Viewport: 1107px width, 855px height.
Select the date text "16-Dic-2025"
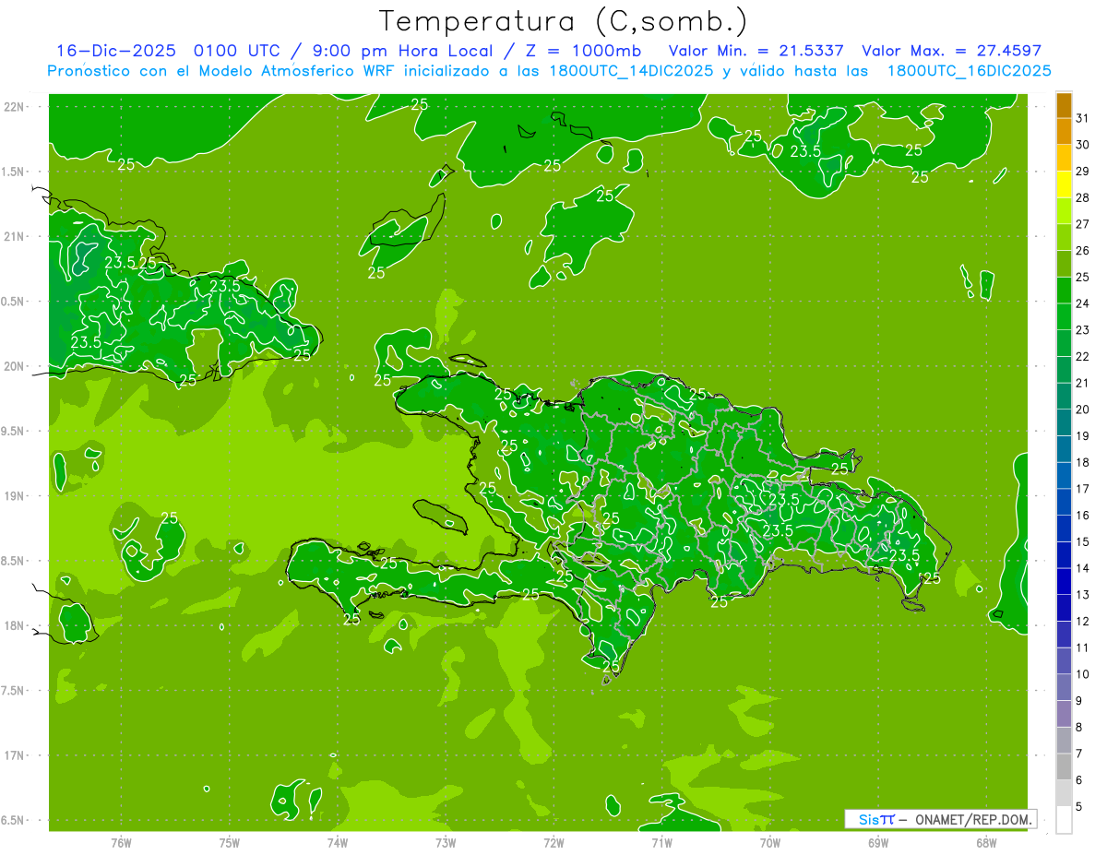point(116,51)
